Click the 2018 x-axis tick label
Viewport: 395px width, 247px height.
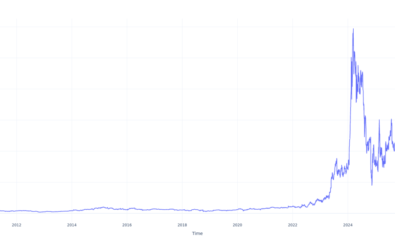[x=182, y=225]
